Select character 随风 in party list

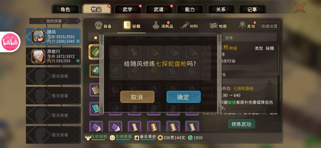click(x=53, y=37)
